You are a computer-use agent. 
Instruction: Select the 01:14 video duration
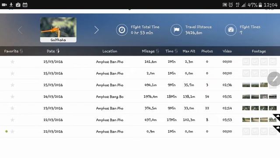click(227, 108)
